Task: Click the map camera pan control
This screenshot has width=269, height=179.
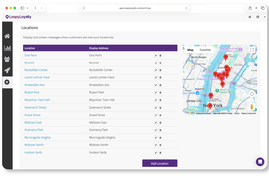Action: (x=252, y=94)
